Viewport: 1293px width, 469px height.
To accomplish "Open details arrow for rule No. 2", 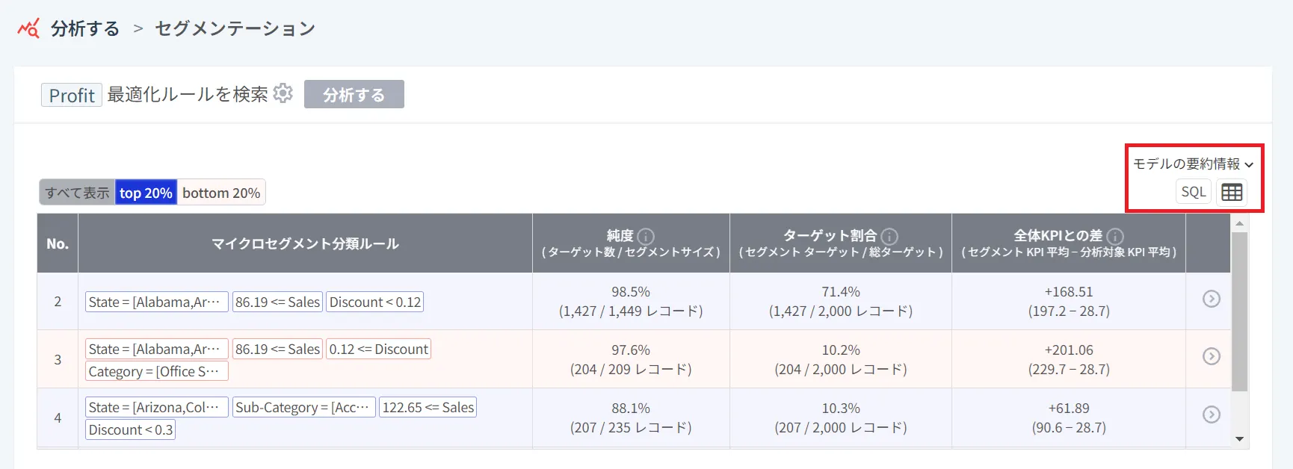I will 1211,299.
